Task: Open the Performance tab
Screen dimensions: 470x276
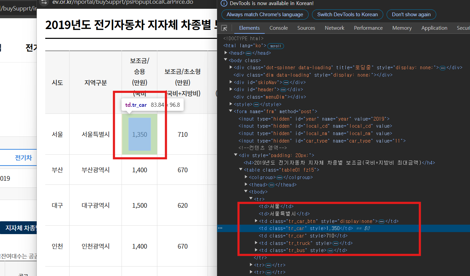Action: pos(368,28)
